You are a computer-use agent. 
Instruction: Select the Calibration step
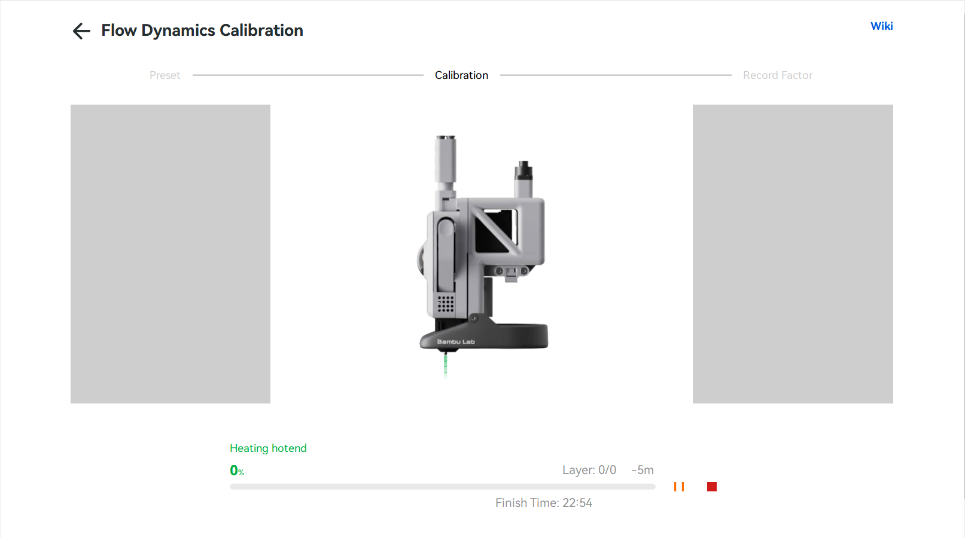[461, 75]
